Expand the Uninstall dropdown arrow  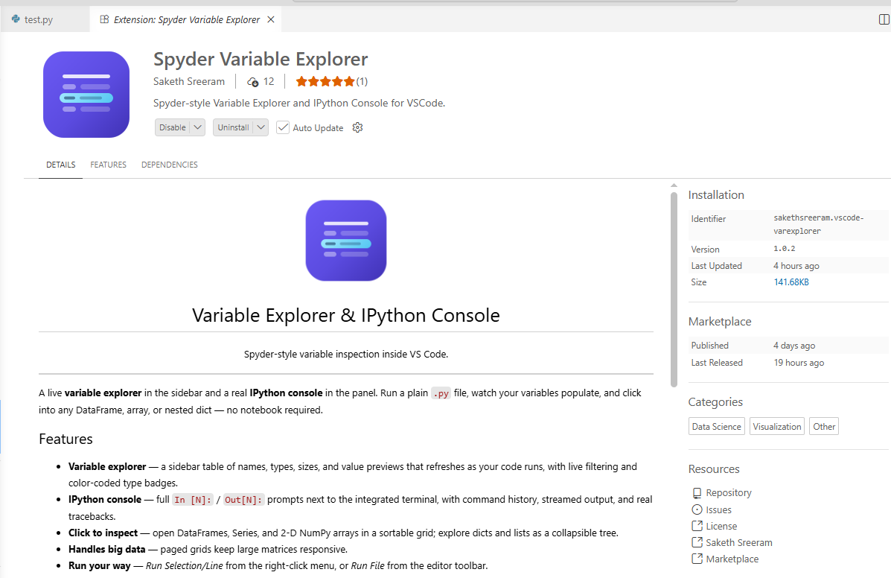coord(261,127)
